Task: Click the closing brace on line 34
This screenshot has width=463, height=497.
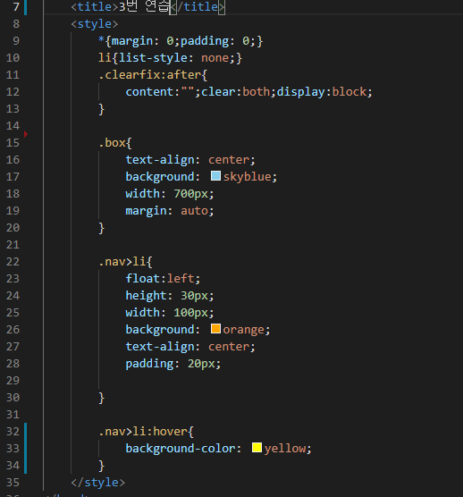Action: (x=101, y=466)
